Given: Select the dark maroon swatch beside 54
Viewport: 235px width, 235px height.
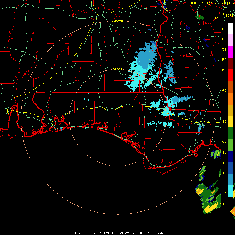Looking at the screenshot, I should click(x=231, y=63).
